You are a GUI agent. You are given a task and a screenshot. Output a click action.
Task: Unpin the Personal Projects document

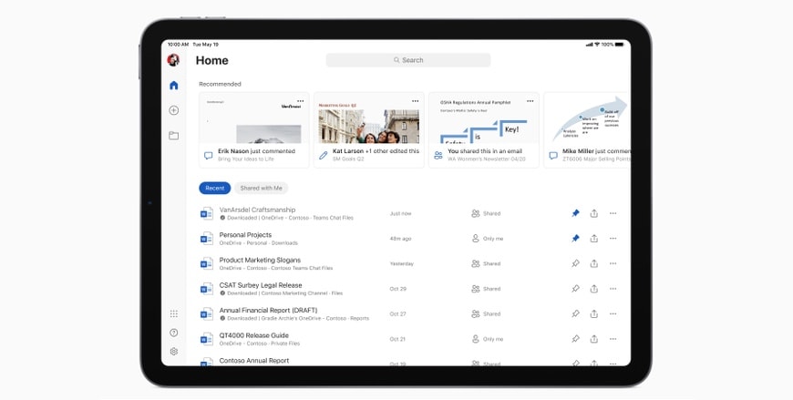[x=575, y=239]
